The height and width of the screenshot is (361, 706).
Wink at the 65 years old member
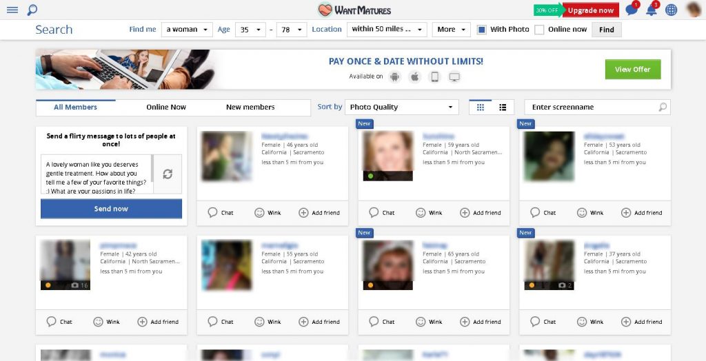tap(429, 322)
